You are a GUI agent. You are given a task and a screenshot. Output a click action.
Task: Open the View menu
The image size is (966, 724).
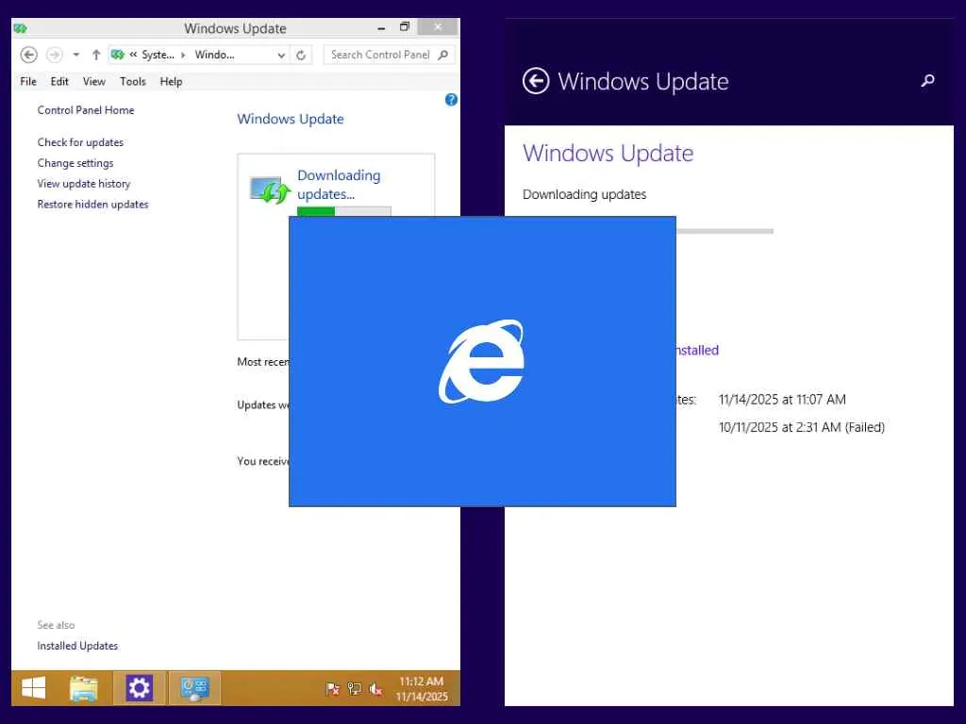tap(93, 81)
